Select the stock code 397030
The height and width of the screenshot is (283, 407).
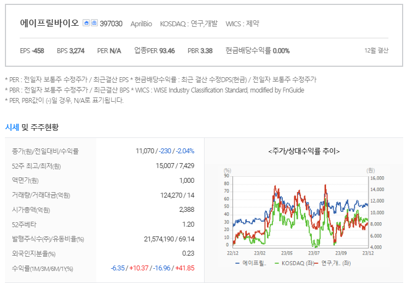(111, 24)
